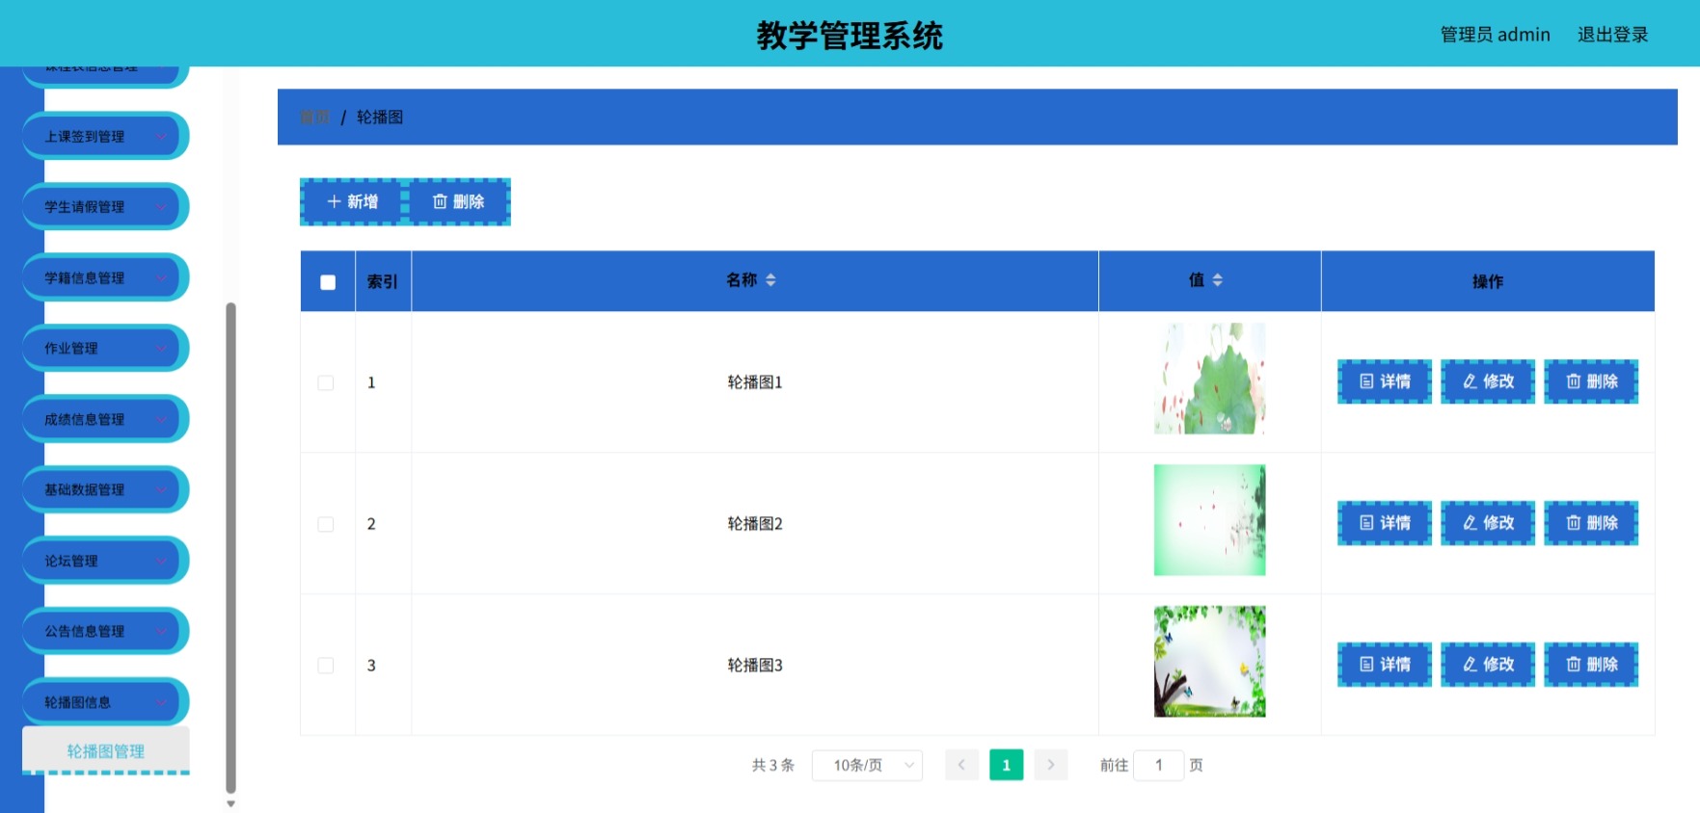This screenshot has height=813, width=1700.
Task: Click the 首页 breadcrumb link
Action: click(314, 118)
